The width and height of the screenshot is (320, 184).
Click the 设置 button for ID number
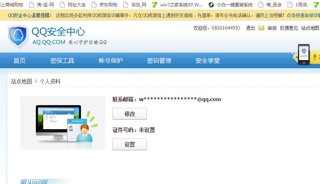[x=130, y=144]
